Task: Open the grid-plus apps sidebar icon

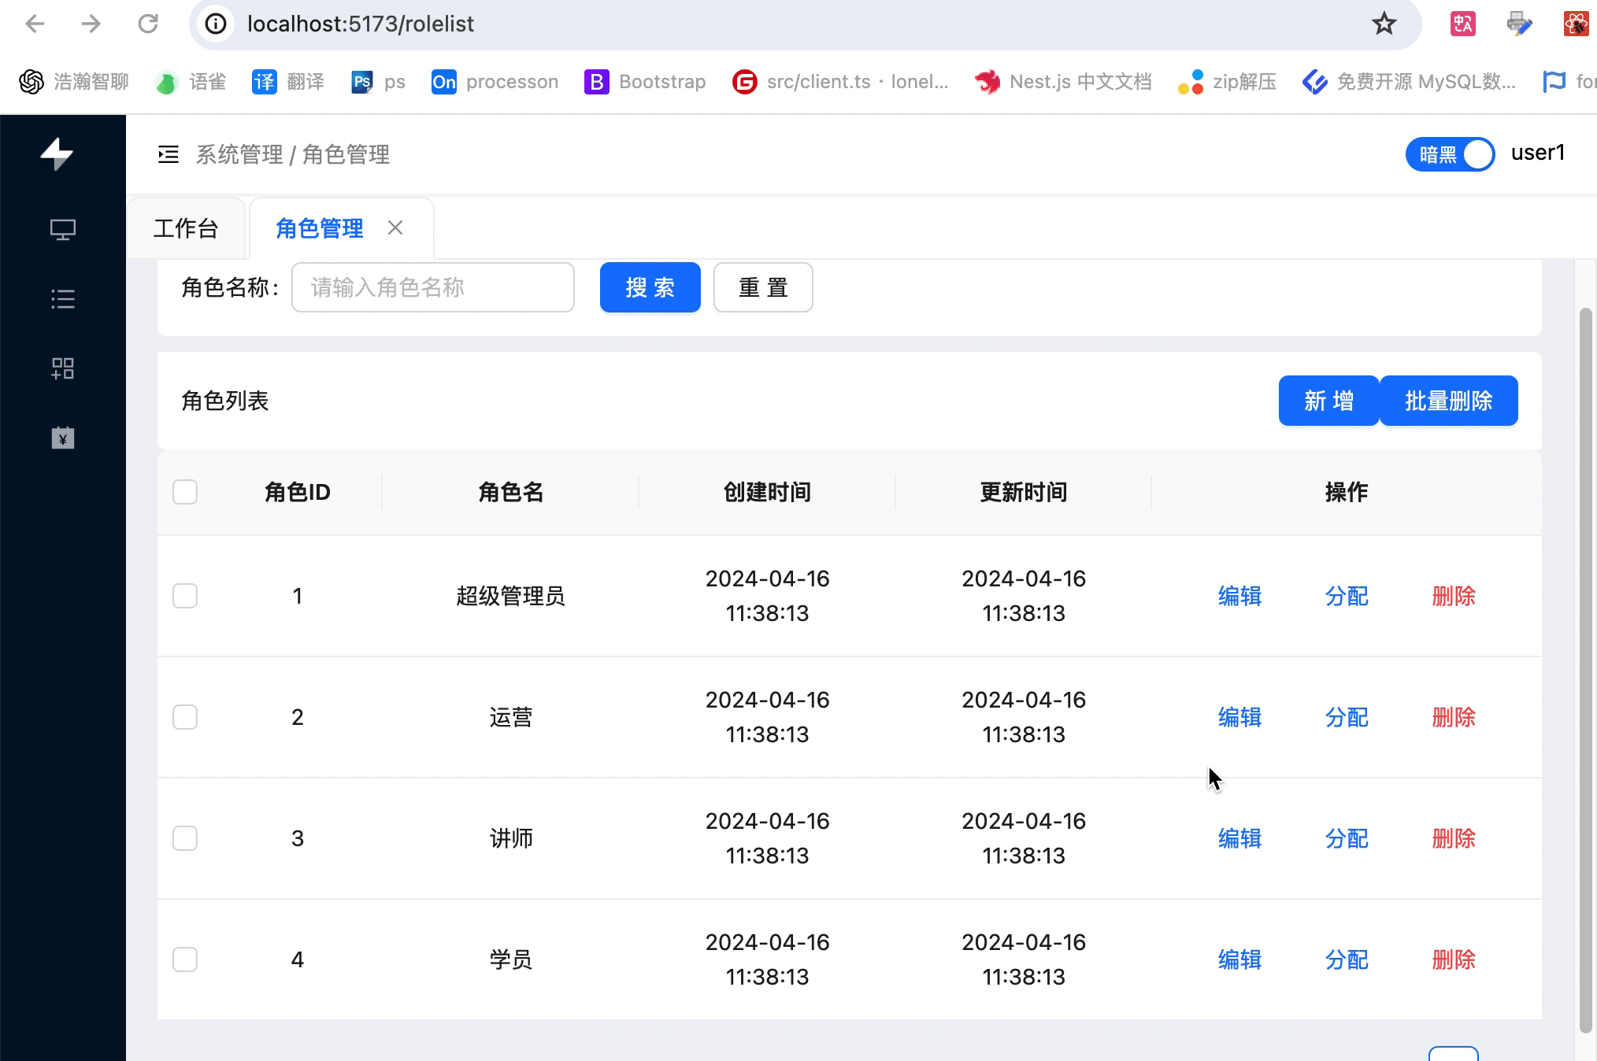Action: point(63,368)
